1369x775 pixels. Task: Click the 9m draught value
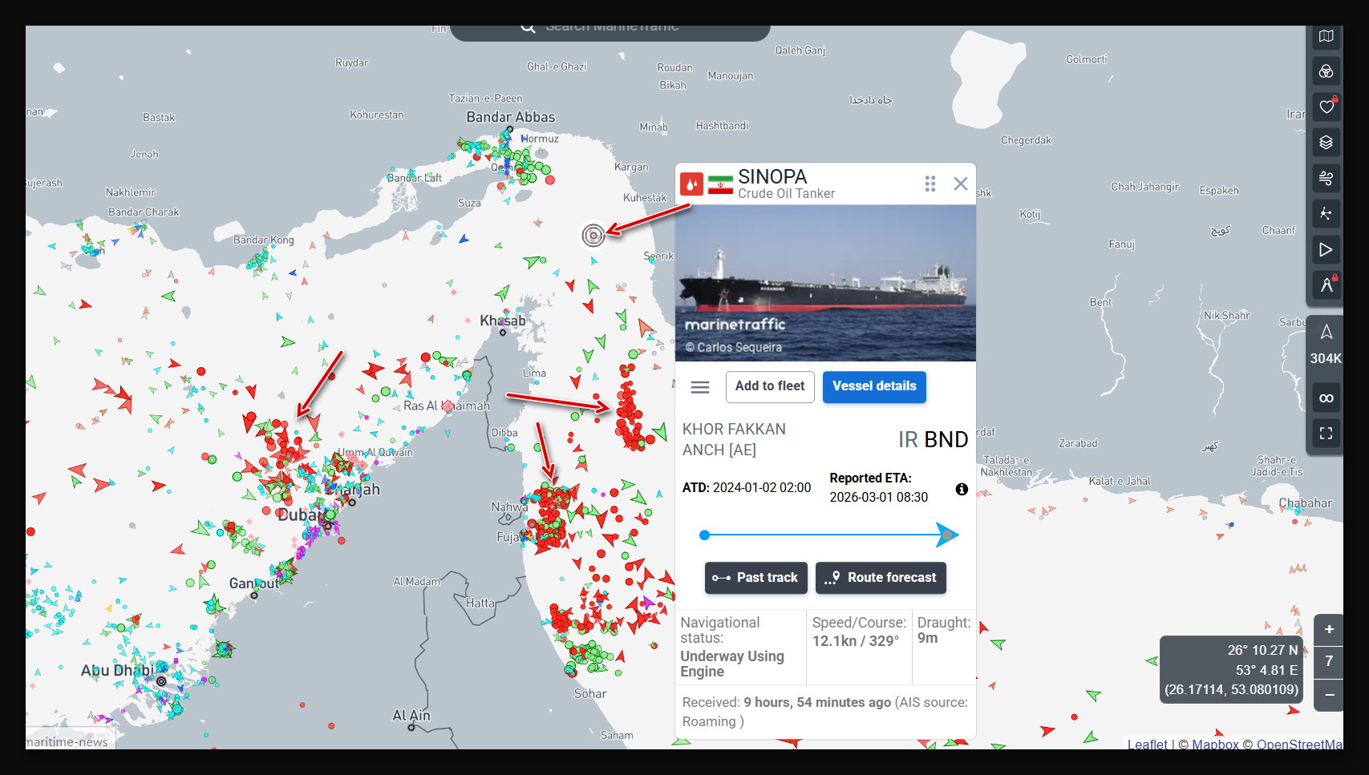928,638
